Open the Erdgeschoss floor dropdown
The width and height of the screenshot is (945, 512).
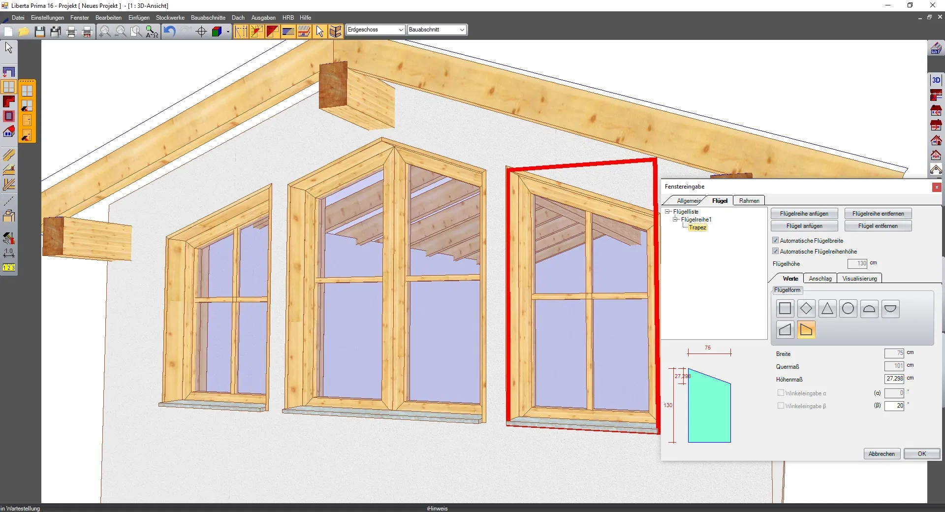pos(376,30)
